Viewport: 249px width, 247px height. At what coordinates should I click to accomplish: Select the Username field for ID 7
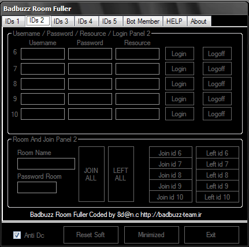[43, 69]
